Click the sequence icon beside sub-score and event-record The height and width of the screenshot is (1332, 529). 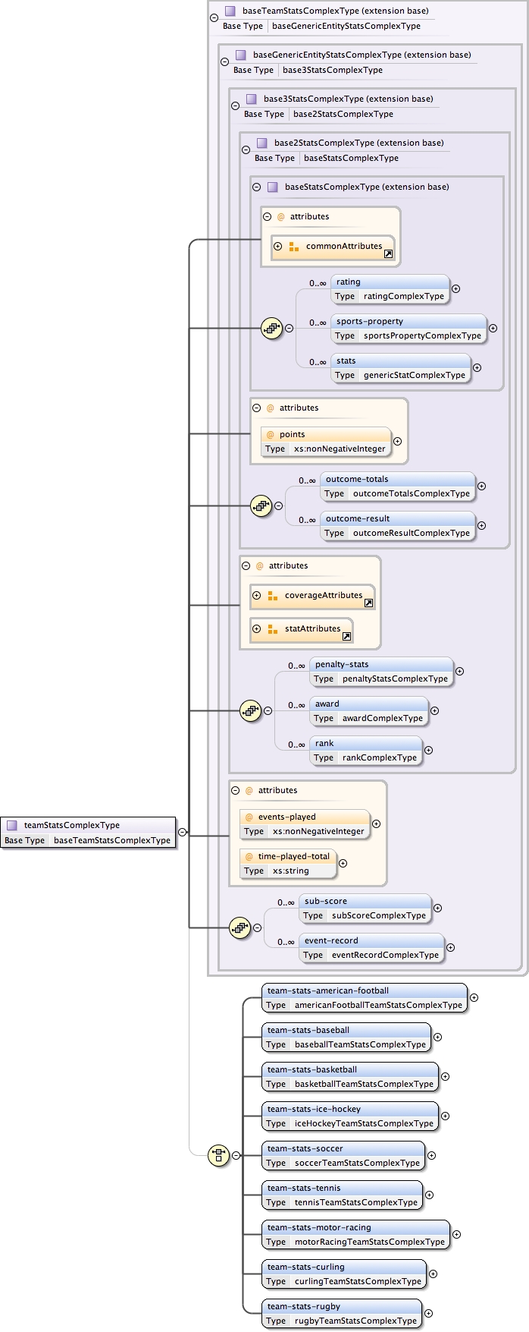coord(239,927)
